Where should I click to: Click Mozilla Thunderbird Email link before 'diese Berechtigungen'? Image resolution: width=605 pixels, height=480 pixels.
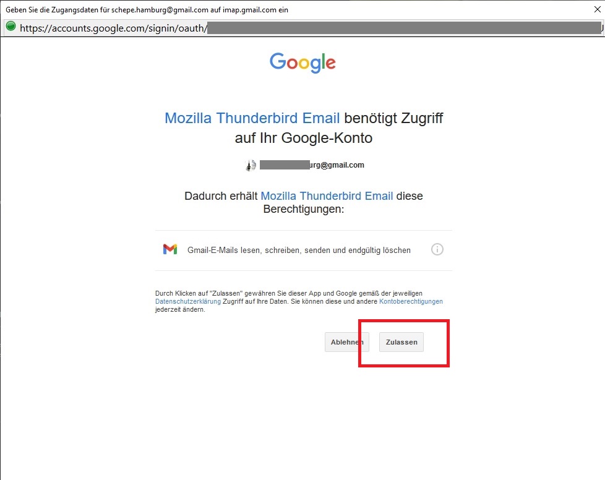327,196
